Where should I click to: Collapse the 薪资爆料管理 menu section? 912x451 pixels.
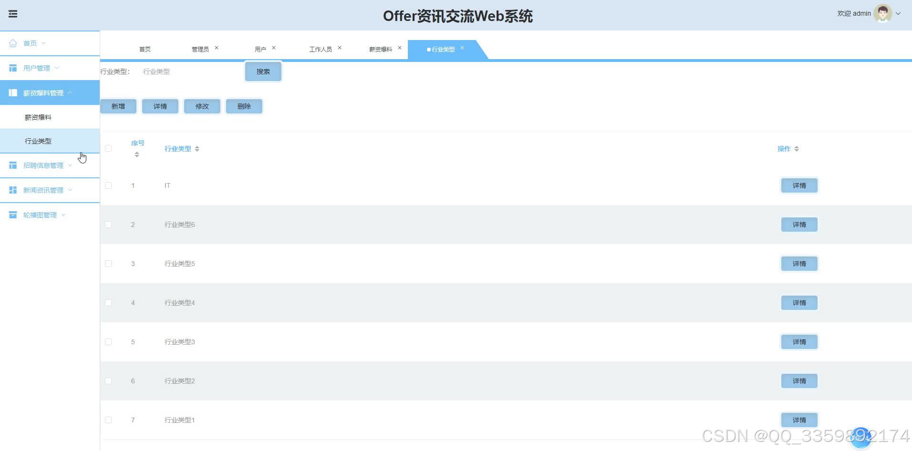(x=70, y=92)
